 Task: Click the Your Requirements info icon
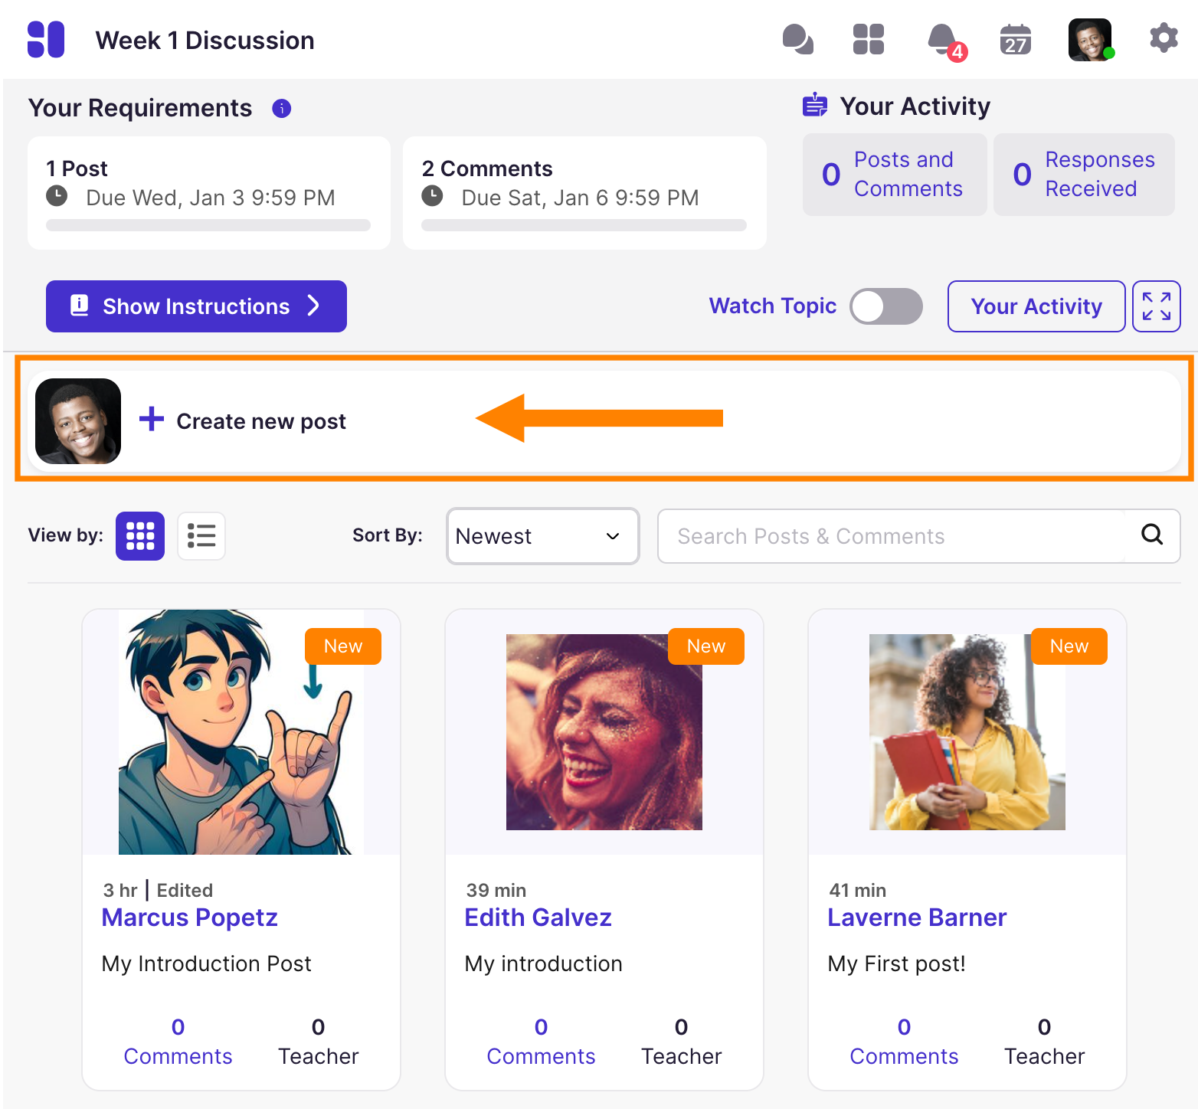coord(281,109)
